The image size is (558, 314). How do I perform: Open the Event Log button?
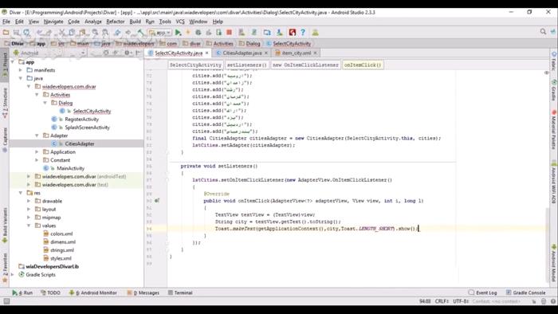[483, 292]
